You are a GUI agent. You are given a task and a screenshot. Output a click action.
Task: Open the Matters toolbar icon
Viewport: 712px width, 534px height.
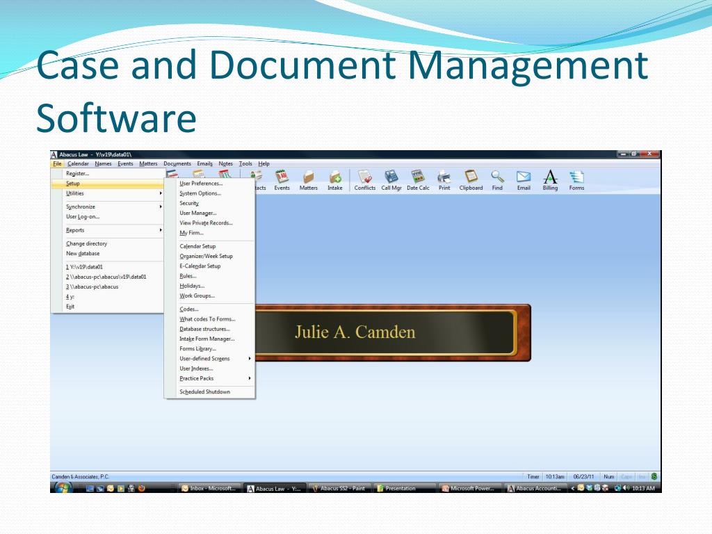(308, 180)
